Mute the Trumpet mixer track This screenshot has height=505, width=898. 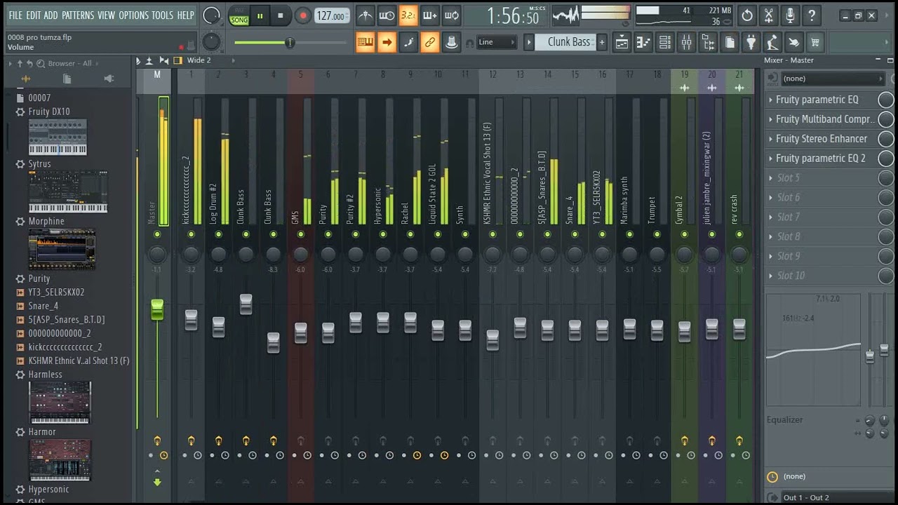tap(657, 234)
